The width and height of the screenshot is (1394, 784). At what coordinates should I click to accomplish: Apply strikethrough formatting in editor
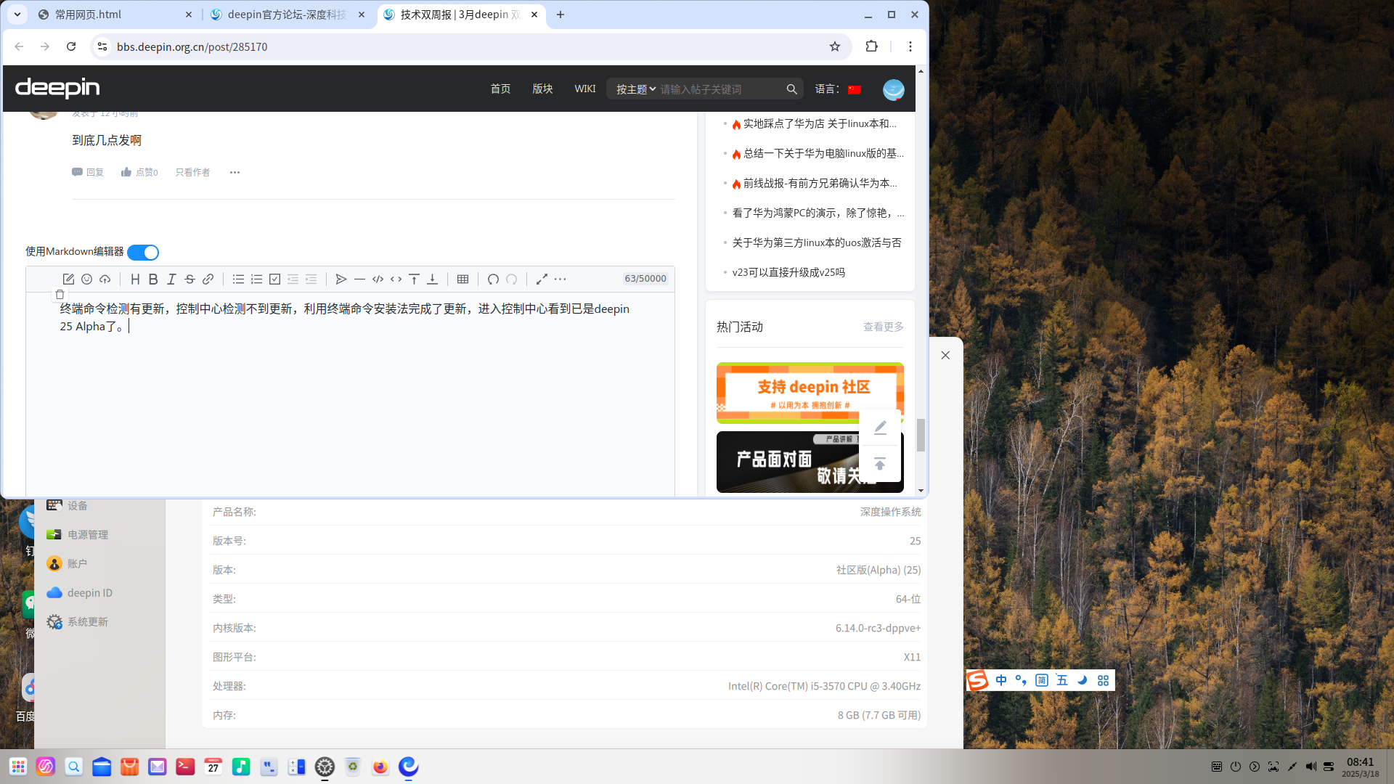[189, 279]
